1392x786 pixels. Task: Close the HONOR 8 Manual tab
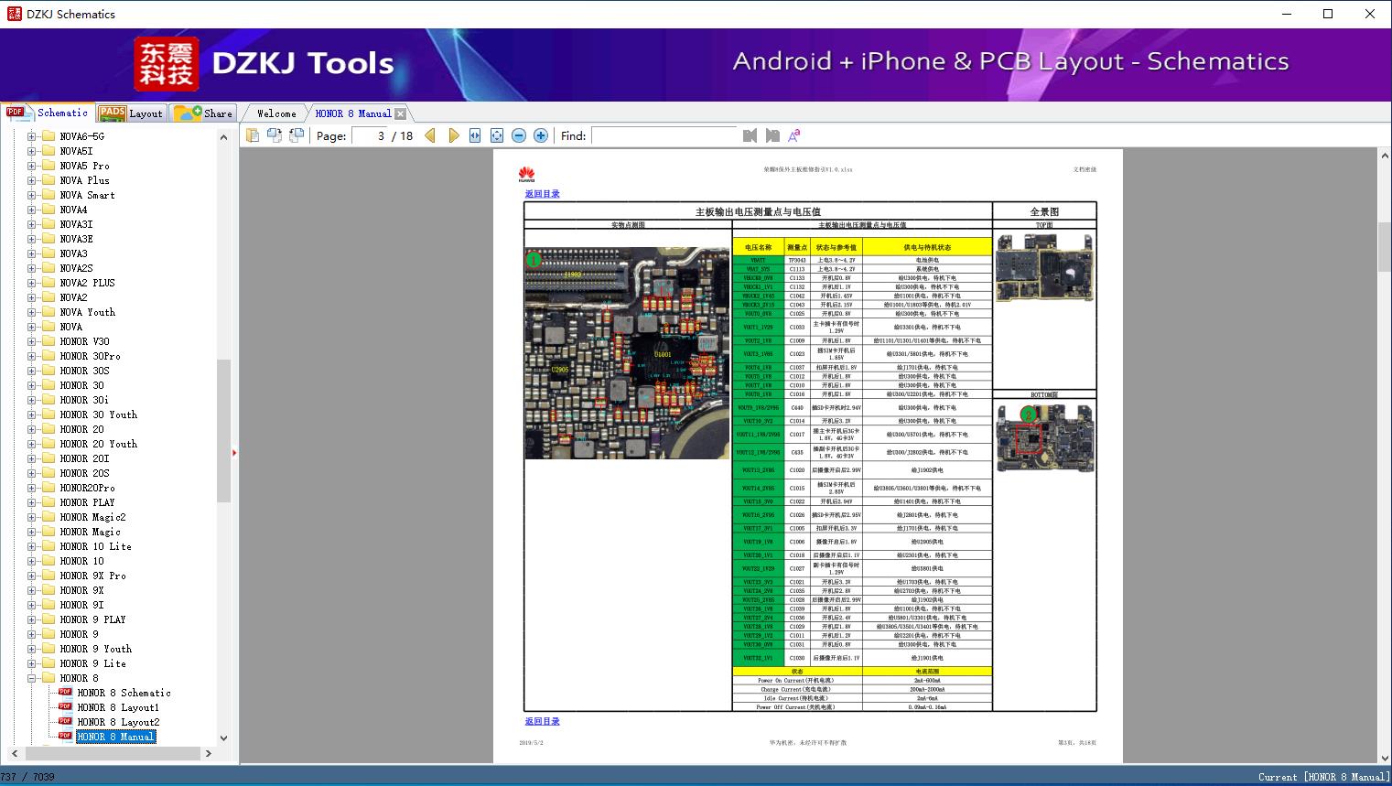pos(400,113)
